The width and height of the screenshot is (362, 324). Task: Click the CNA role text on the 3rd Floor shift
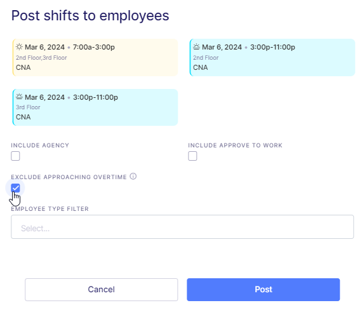23,117
